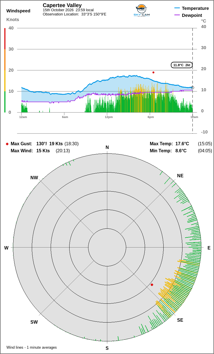Click the Wind lines 1 minute averages note
This screenshot has height=354, width=214.
(32, 348)
